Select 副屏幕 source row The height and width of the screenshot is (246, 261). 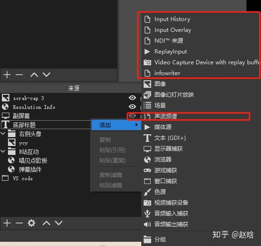71,116
